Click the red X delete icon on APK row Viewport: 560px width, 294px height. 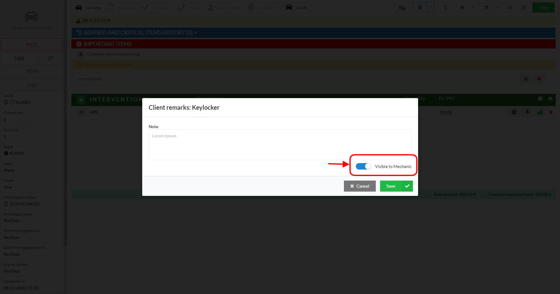pyautogui.click(x=550, y=113)
